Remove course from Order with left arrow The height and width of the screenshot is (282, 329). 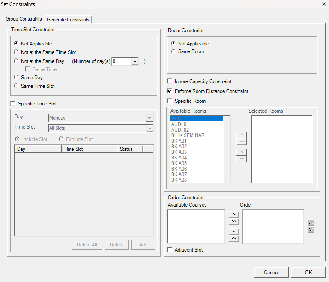(x=233, y=231)
